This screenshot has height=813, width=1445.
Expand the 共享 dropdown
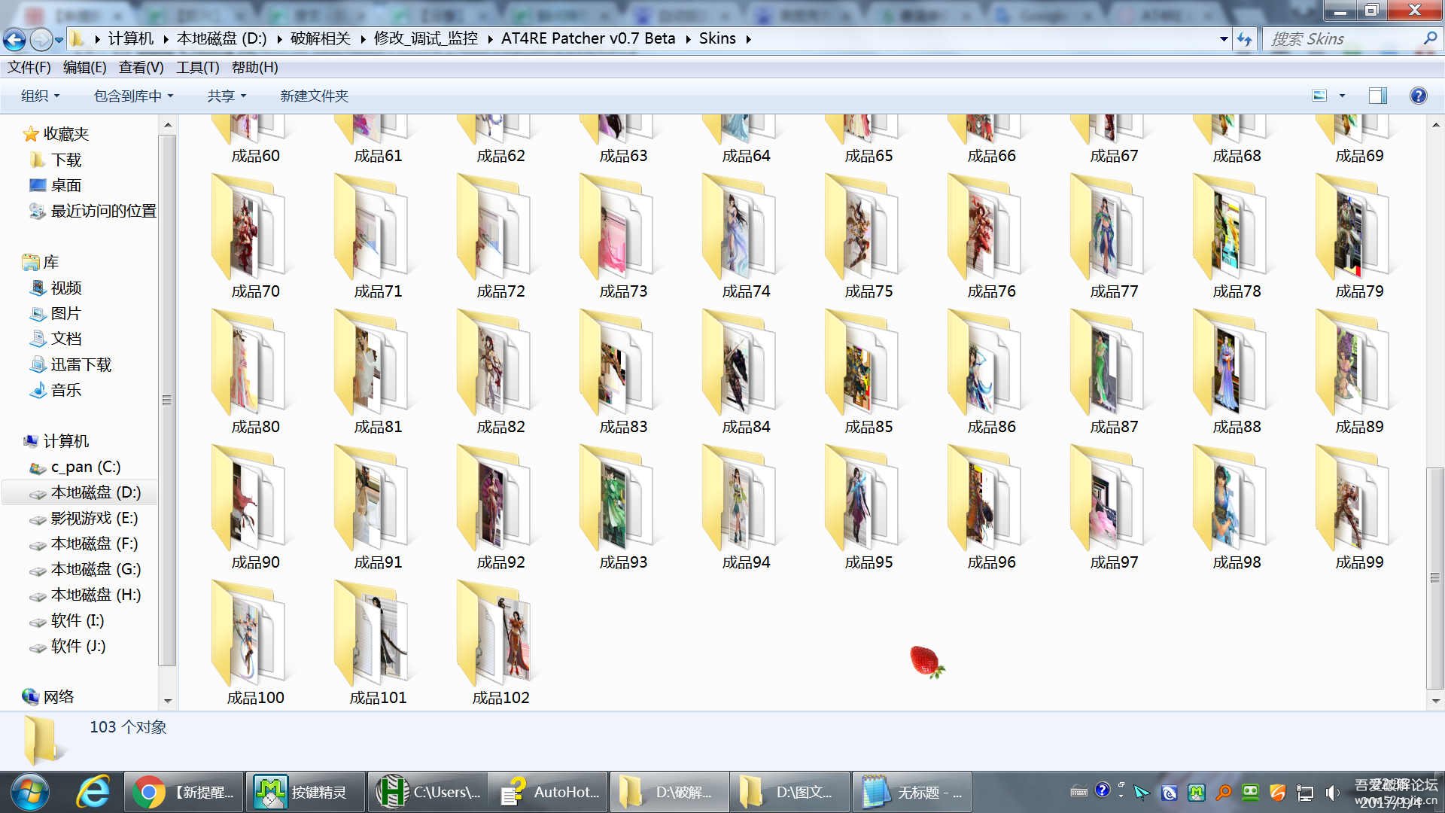[227, 96]
